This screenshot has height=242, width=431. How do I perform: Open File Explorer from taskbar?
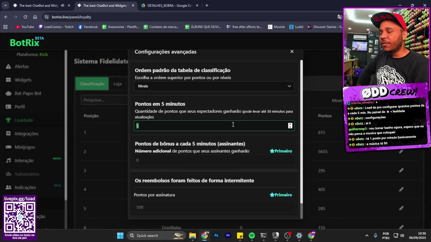pos(193,236)
